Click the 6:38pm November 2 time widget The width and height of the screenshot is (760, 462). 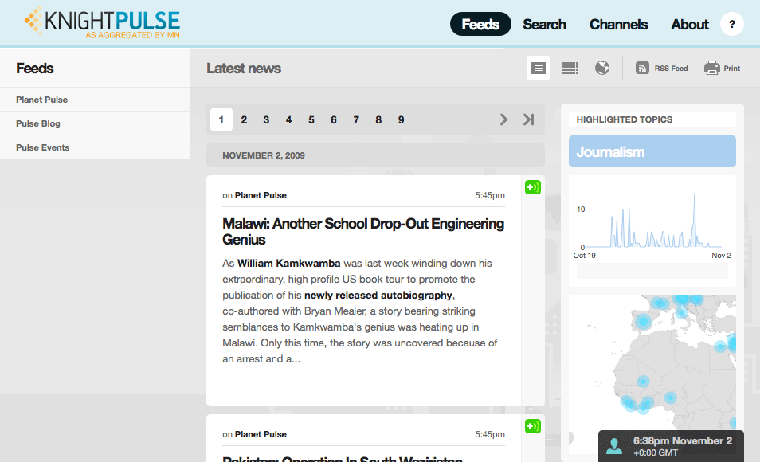pos(671,446)
